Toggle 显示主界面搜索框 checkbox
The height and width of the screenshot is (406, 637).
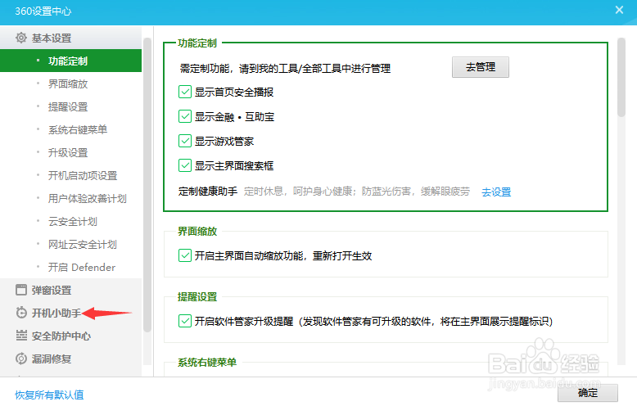185,165
